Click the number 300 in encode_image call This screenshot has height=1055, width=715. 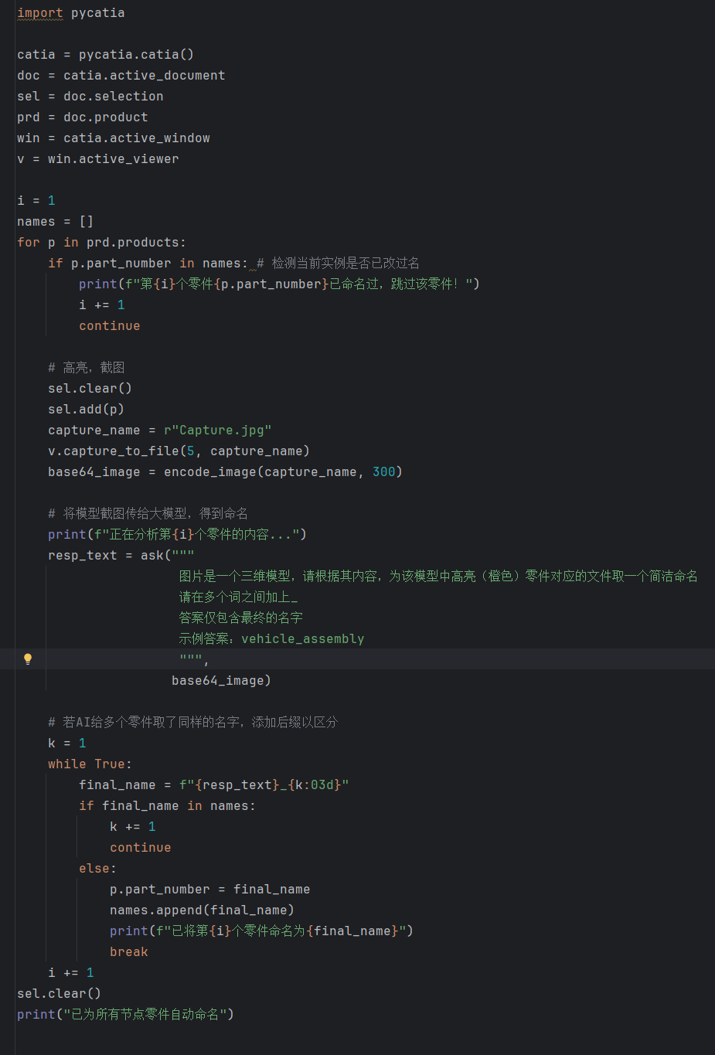383,472
